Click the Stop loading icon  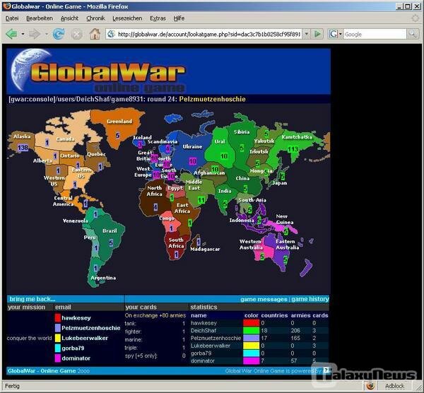click(76, 35)
